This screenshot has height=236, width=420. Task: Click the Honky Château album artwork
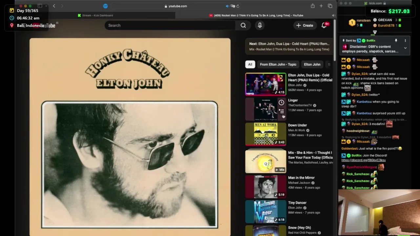(x=130, y=137)
